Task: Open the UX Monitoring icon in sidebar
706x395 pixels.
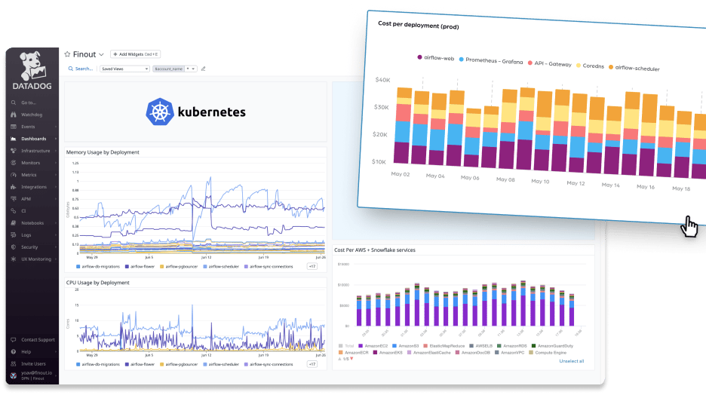Action: (x=14, y=259)
